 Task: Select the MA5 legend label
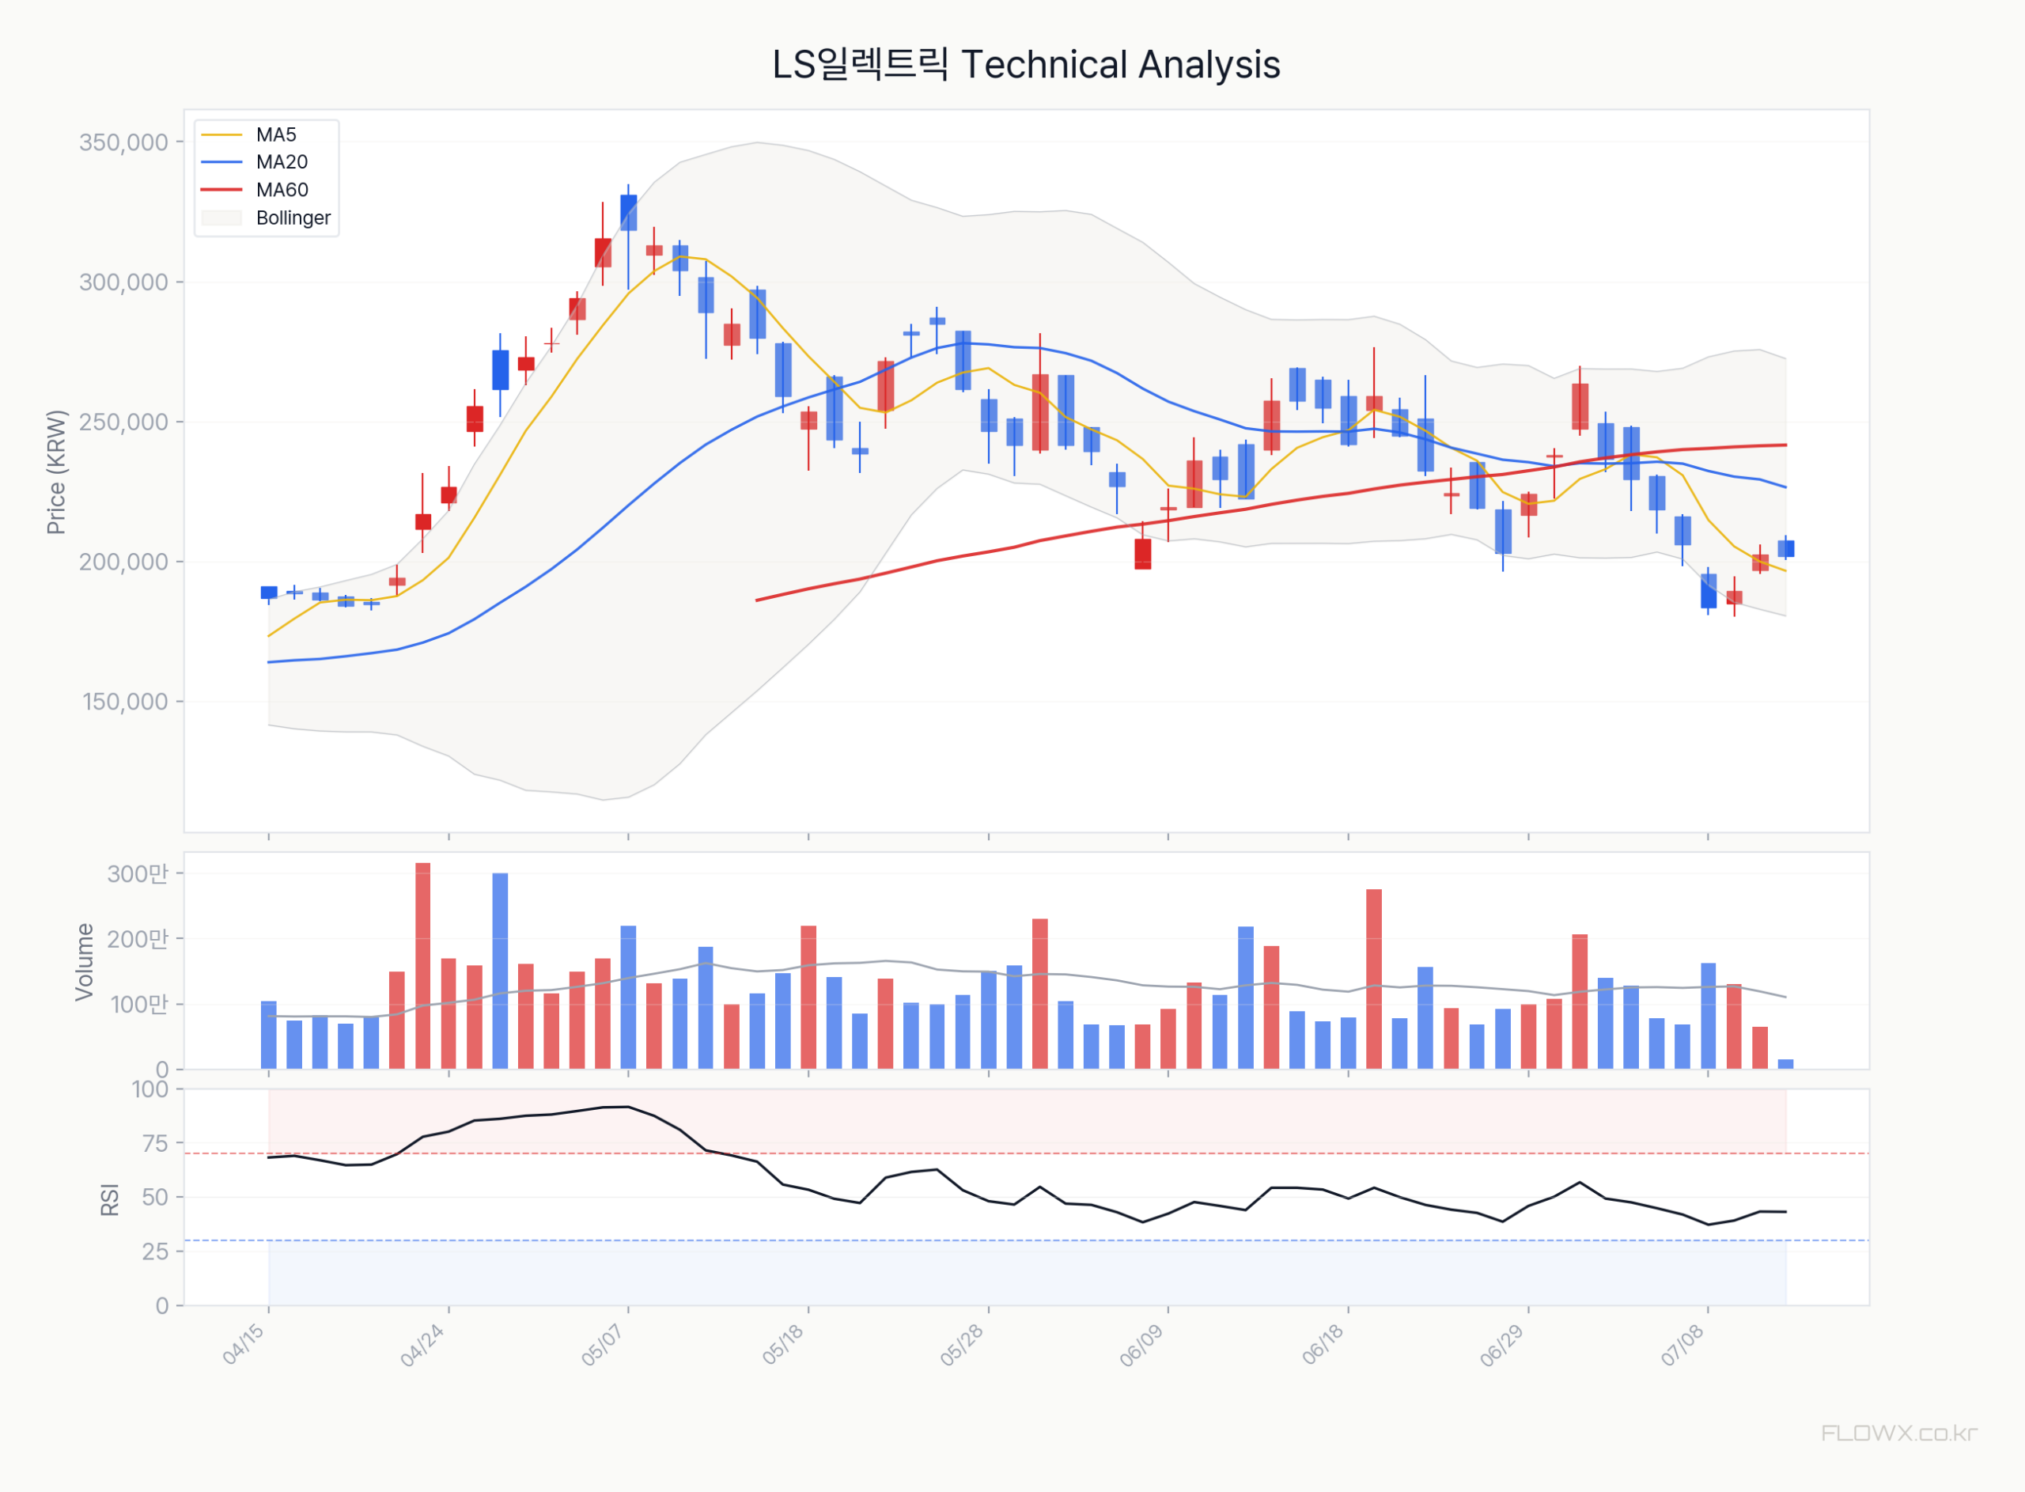point(276,134)
